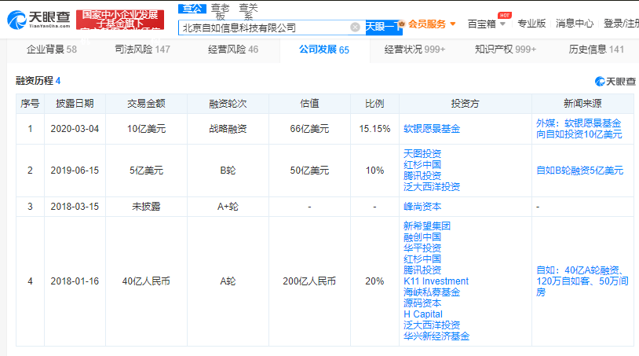Click the 估值 column header
Image resolution: width=639 pixels, height=356 pixels.
coord(309,104)
